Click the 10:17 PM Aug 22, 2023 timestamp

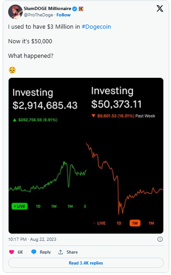tap(32, 239)
